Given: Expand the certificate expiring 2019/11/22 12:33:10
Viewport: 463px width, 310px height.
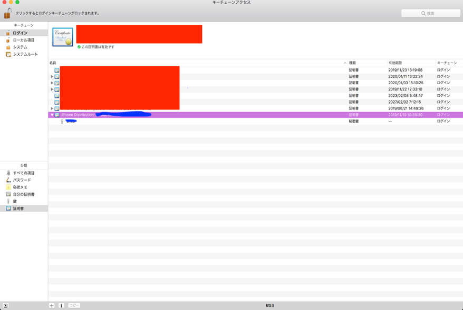Looking at the screenshot, I should (x=52, y=89).
